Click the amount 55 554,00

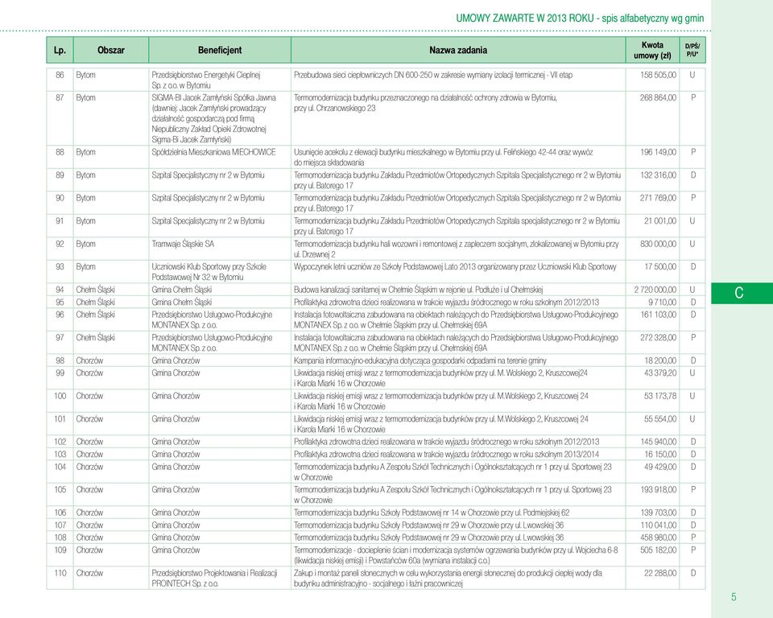point(660,419)
